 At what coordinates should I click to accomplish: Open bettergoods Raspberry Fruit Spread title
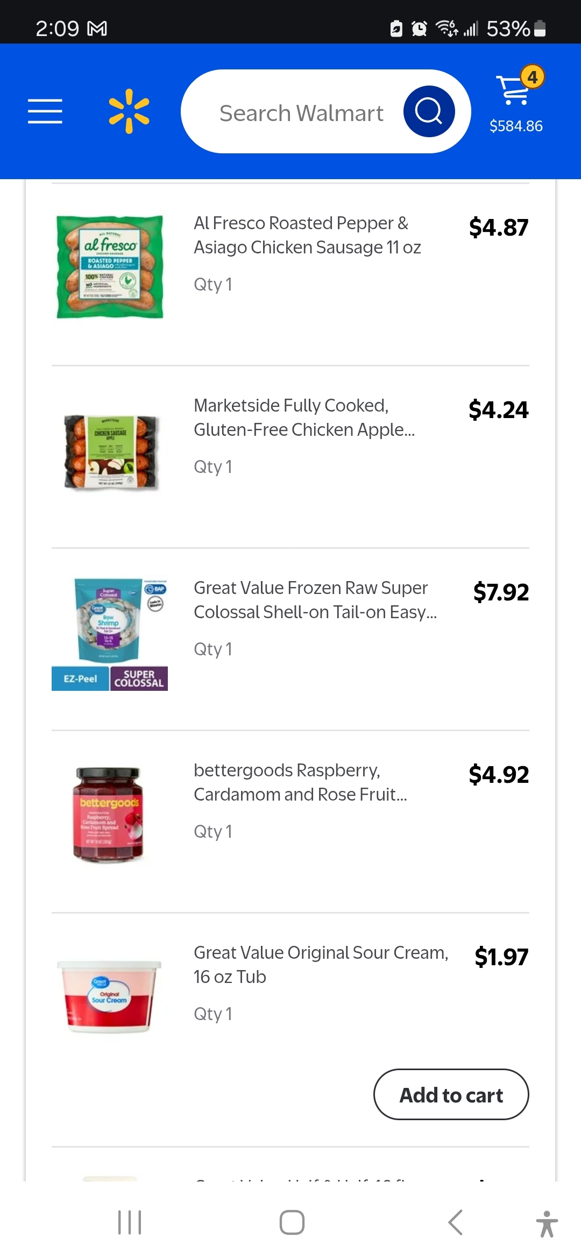(x=300, y=782)
